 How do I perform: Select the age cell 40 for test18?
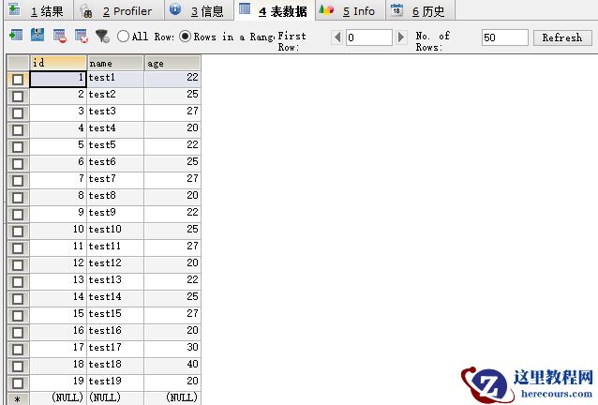pyautogui.click(x=172, y=364)
